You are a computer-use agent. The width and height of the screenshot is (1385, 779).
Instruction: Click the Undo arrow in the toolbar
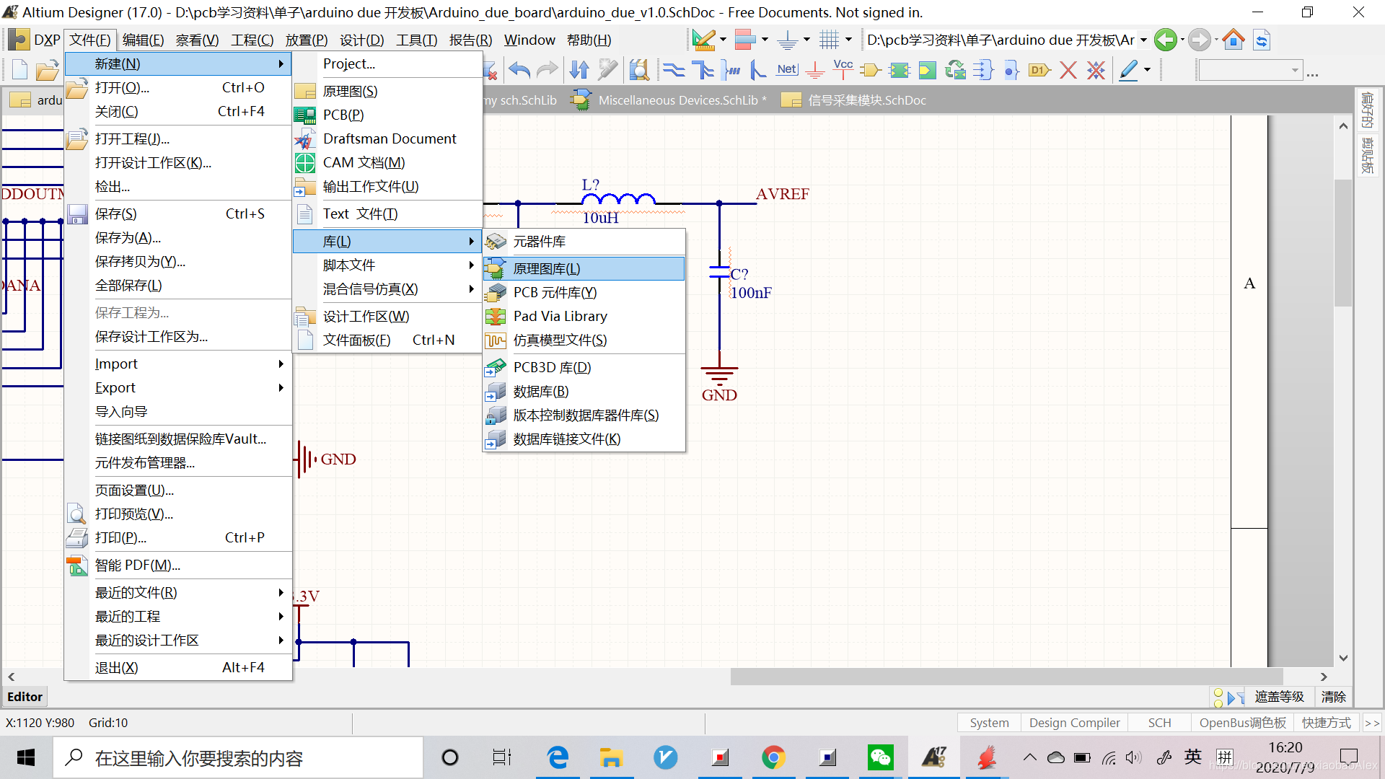click(x=519, y=70)
